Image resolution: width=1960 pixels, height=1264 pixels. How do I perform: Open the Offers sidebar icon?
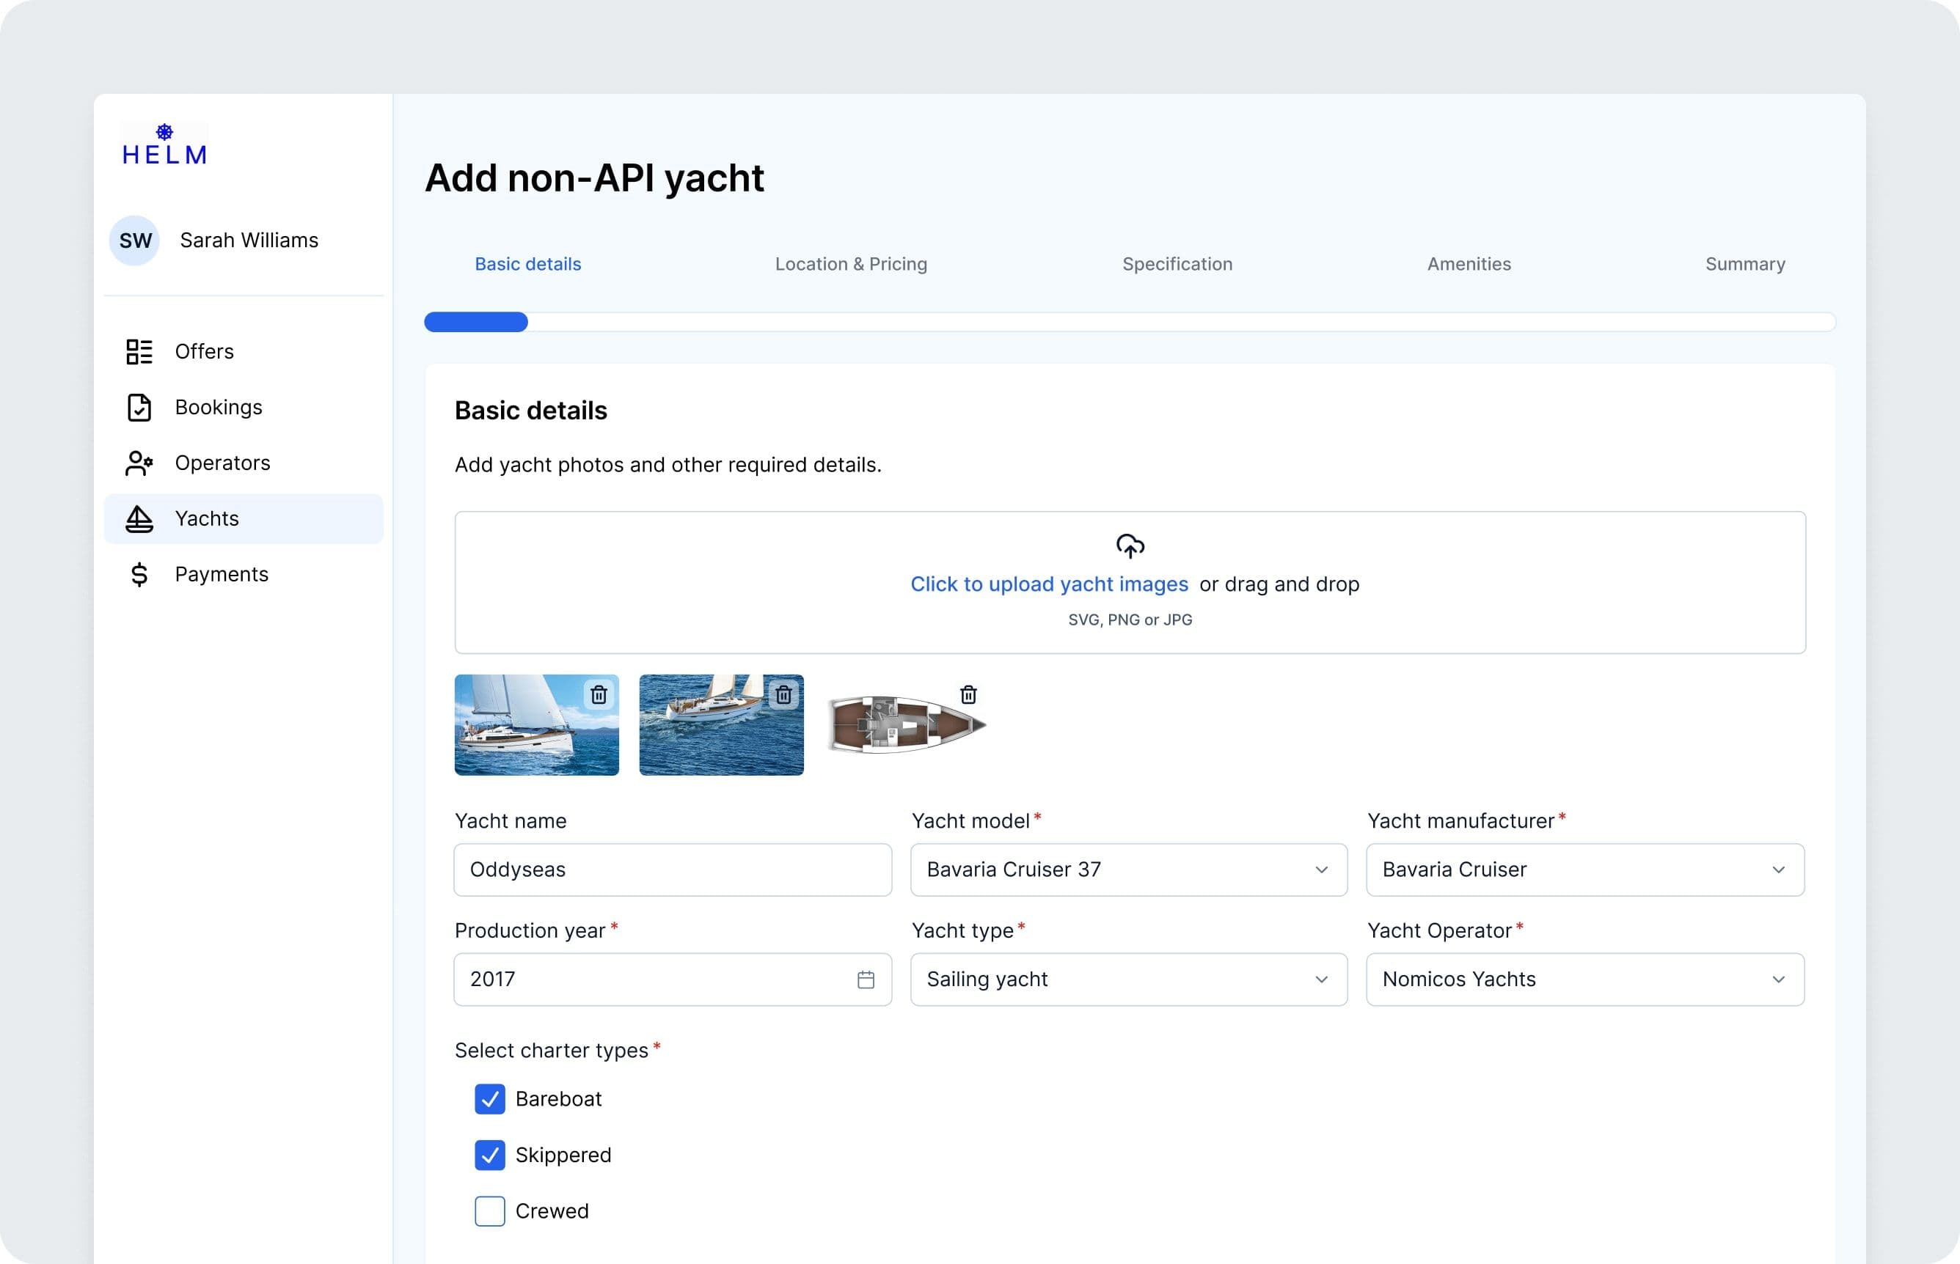[x=139, y=351]
